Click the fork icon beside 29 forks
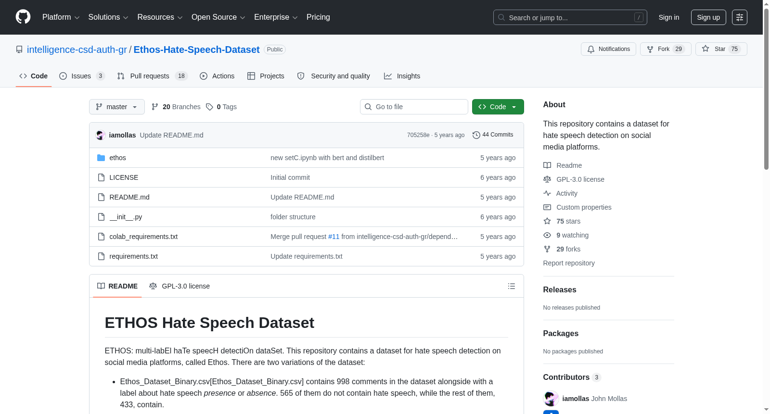 [547, 249]
